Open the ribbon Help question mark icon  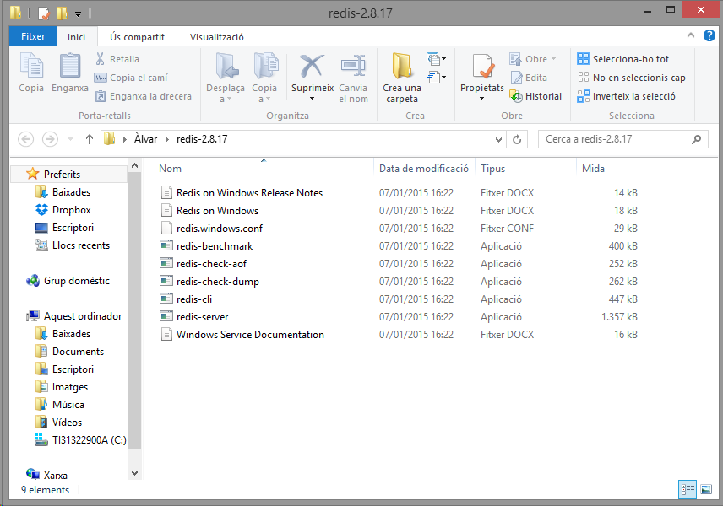[x=709, y=36]
